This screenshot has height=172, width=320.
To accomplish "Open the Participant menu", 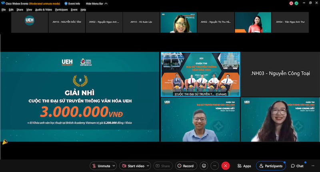I will [61, 9].
